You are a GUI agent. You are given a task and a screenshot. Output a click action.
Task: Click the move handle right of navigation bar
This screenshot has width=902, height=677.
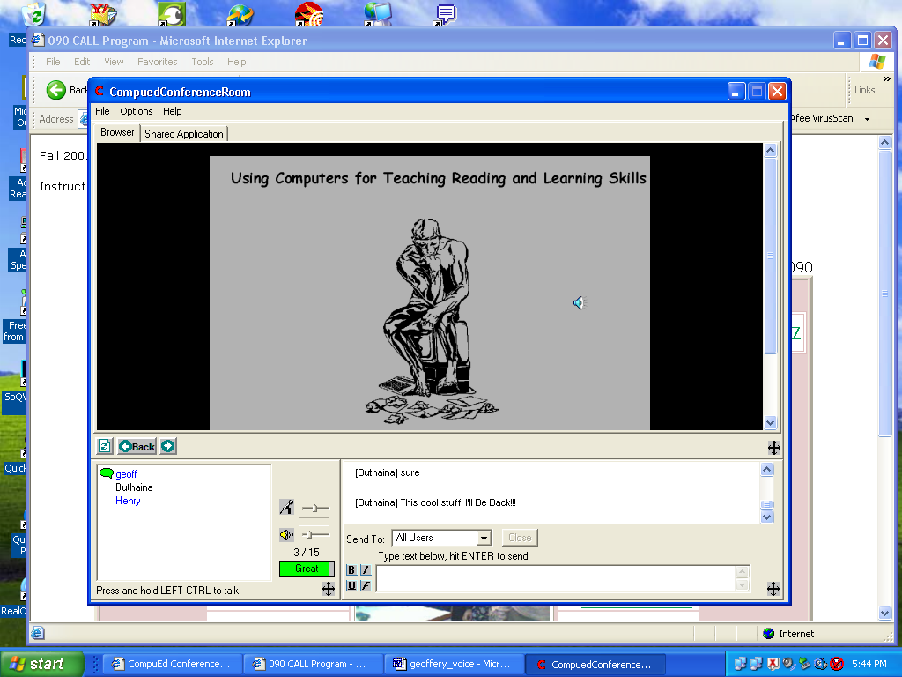[x=773, y=447]
